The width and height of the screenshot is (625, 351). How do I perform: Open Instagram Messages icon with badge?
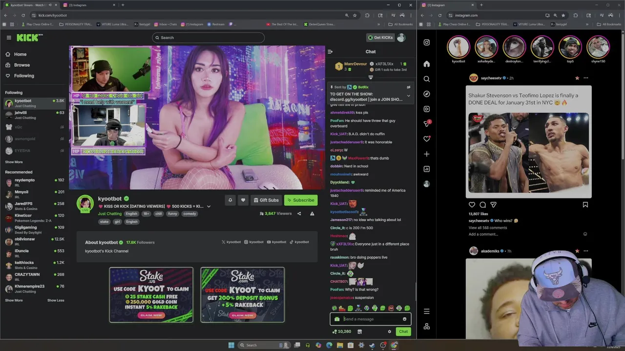pos(427,124)
